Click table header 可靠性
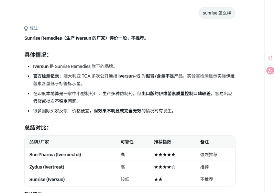The image size is (274, 193). coord(127,142)
